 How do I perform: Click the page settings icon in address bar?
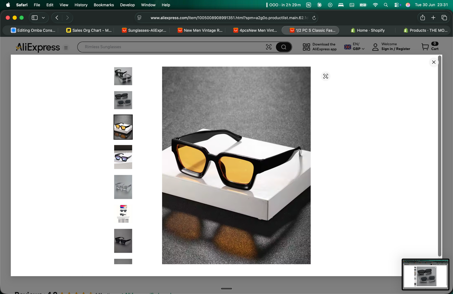coord(140,18)
